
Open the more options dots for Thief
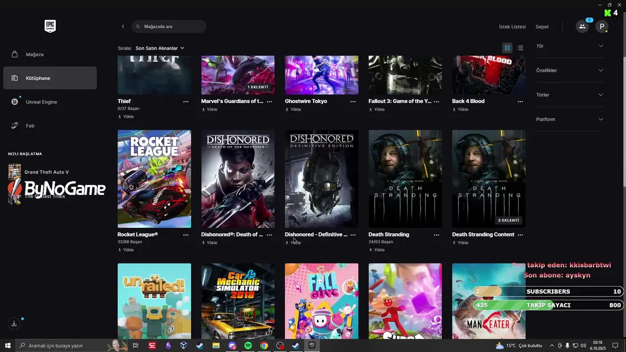[x=186, y=101]
